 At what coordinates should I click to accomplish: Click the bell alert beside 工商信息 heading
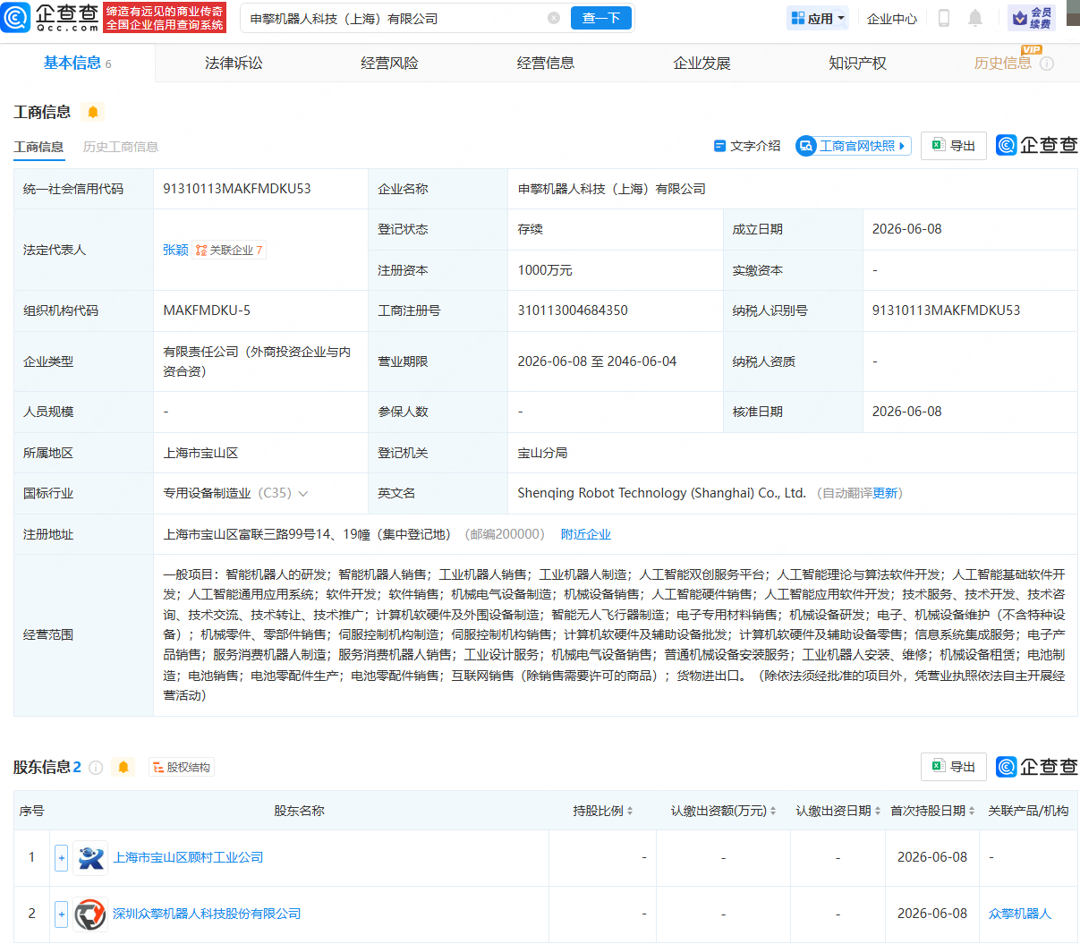point(93,112)
